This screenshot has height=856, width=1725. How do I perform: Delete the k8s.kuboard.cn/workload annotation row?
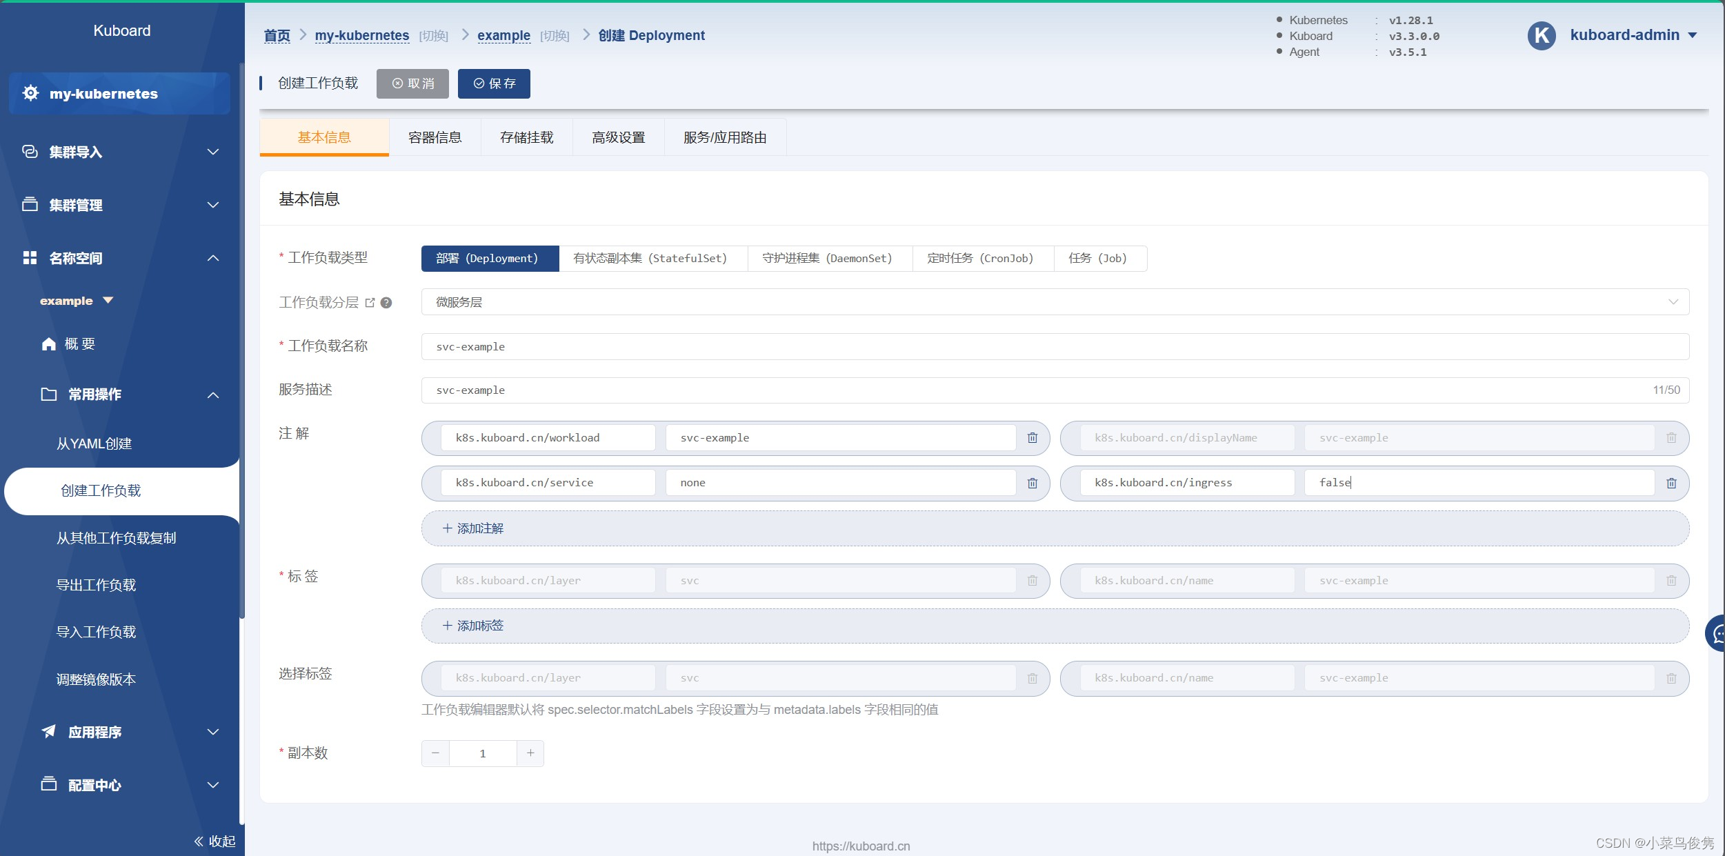click(1033, 438)
